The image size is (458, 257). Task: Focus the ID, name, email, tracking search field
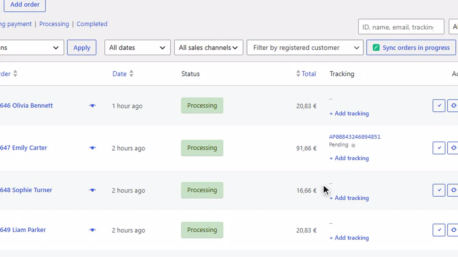401,27
